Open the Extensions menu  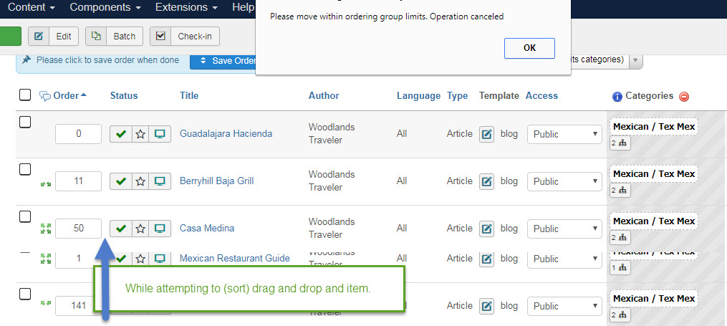tap(186, 8)
